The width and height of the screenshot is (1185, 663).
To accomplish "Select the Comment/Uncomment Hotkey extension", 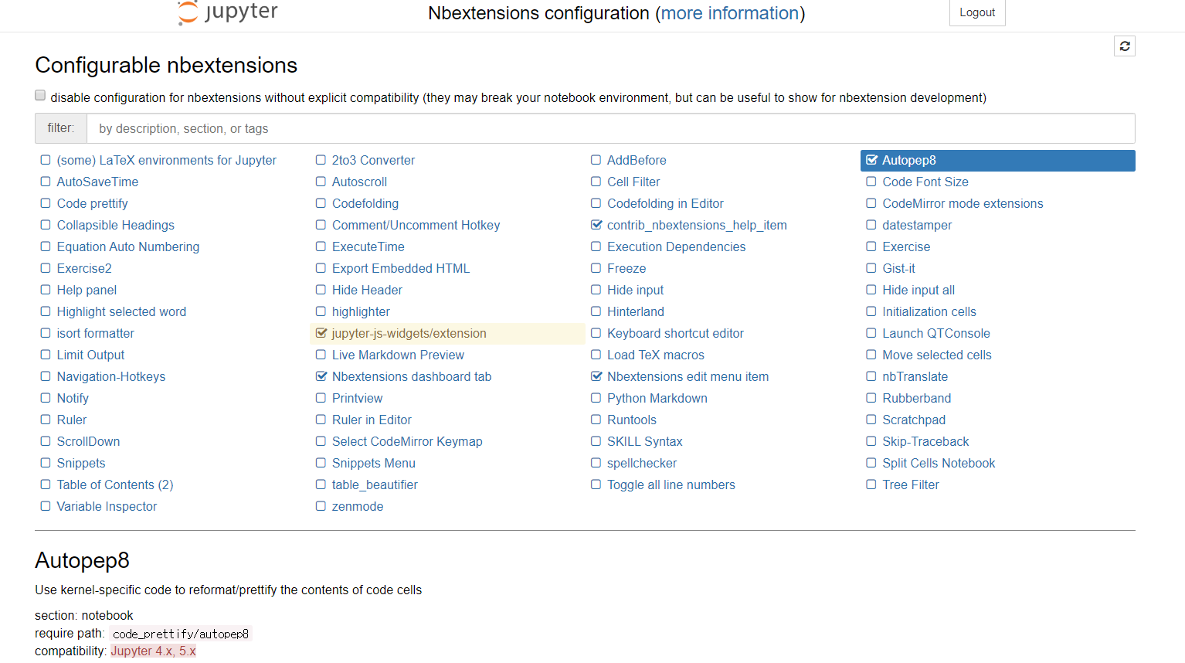I will click(416, 225).
